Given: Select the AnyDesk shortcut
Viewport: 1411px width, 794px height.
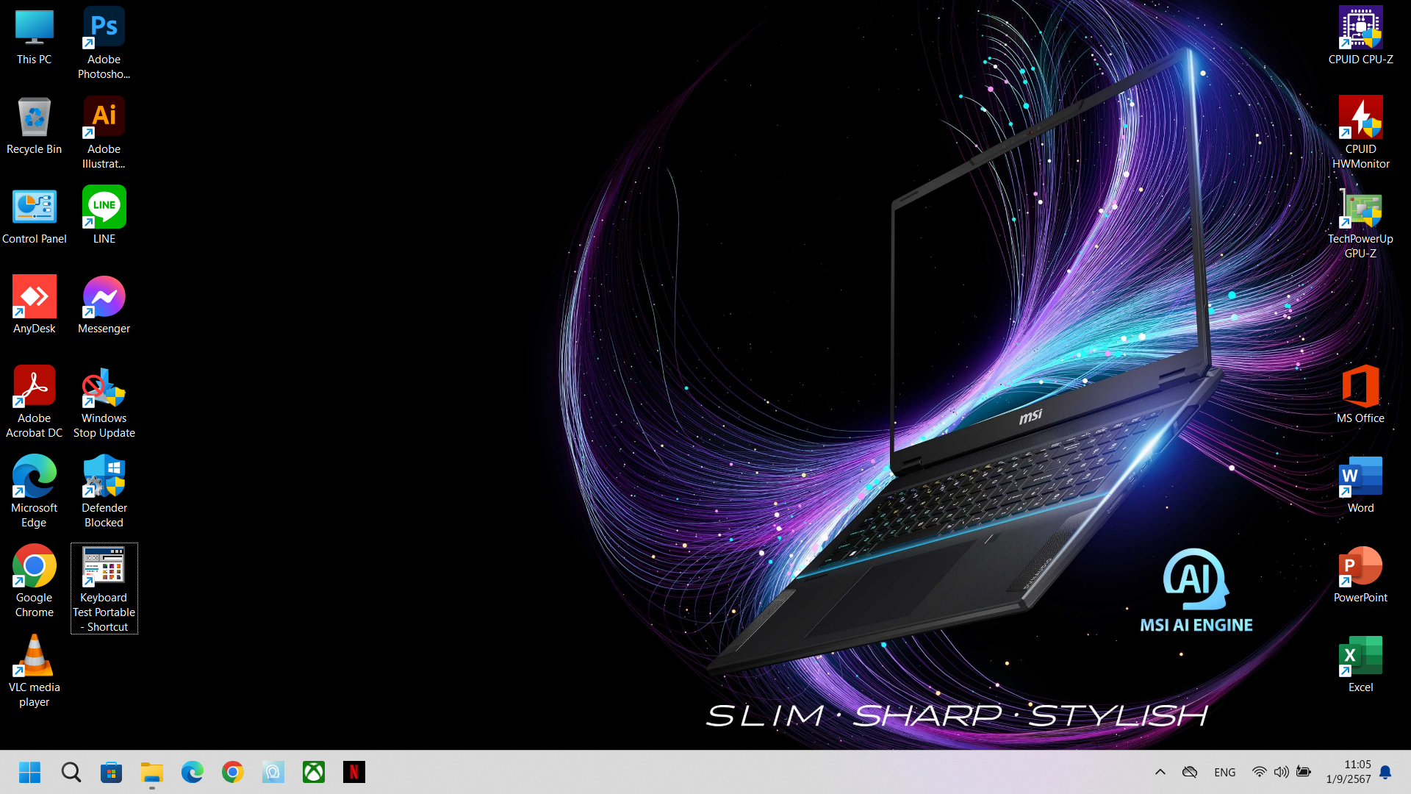Looking at the screenshot, I should [x=34, y=306].
